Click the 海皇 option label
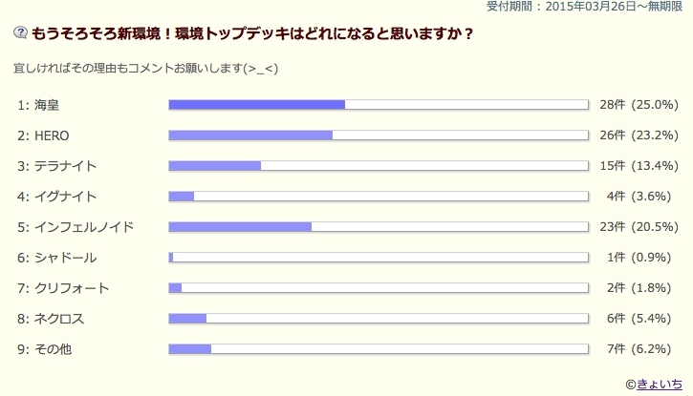This screenshot has height=396, width=693. pyautogui.click(x=46, y=104)
